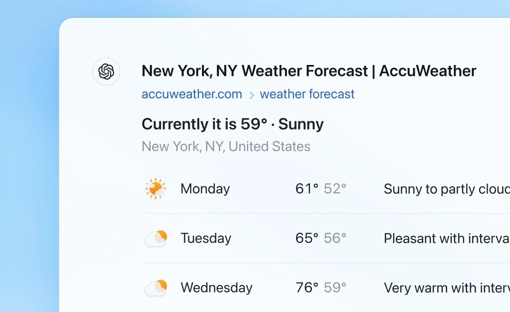Click Tuesday's low temperature of 56°
510x312 pixels.
click(335, 238)
